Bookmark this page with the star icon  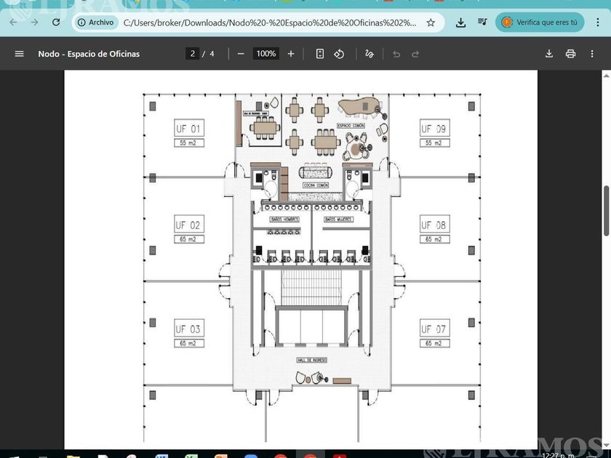pos(431,23)
